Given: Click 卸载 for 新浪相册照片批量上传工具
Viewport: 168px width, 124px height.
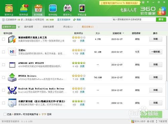Looking at the screenshot, I should coord(156,39).
